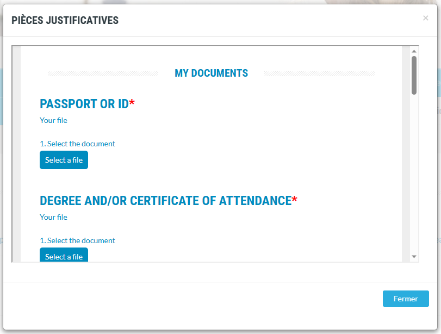Click '1. Select the document' under Degree
This screenshot has height=334, width=441.
coord(77,240)
